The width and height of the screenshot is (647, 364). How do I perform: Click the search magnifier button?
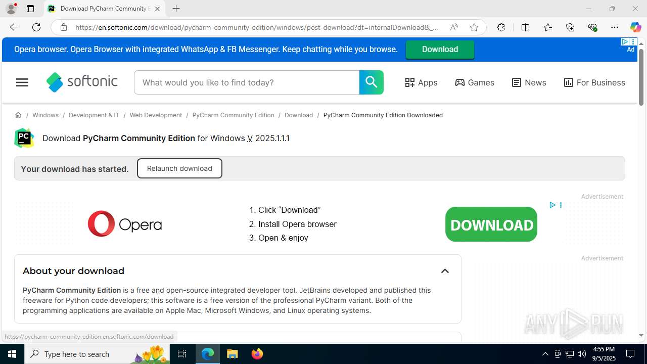372,82
